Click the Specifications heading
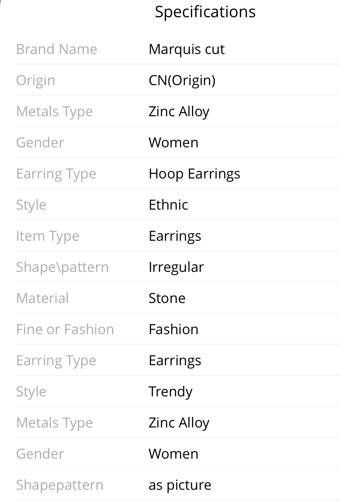This screenshot has width=340, height=502. 205,12
